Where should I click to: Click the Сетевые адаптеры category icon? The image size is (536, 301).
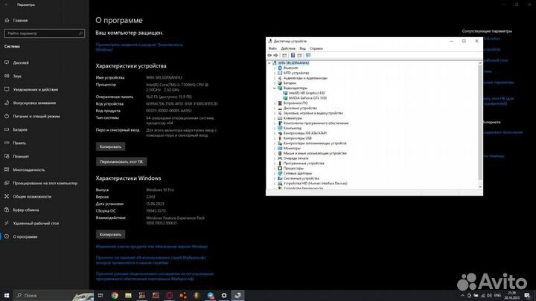[280, 173]
